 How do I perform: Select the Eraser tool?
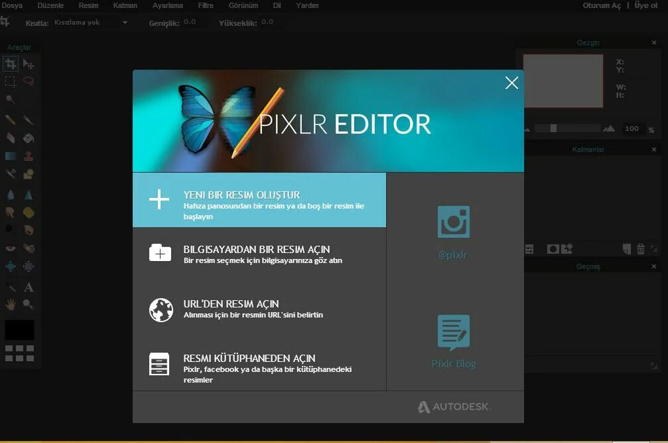[11, 138]
